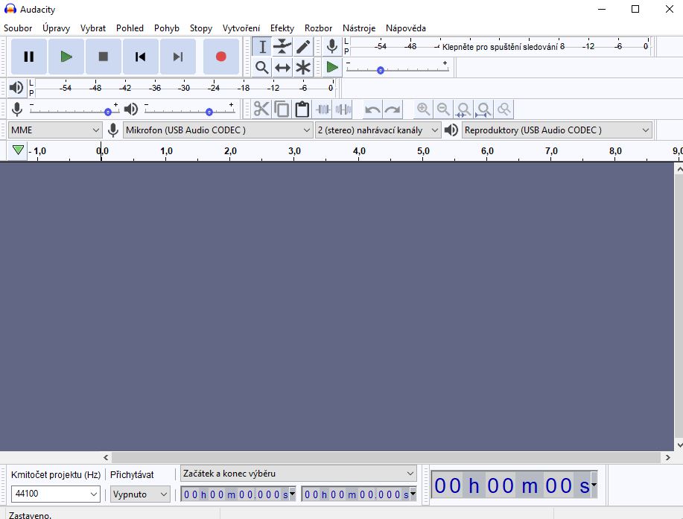Toggle the Selection I-beam tool

[261, 47]
